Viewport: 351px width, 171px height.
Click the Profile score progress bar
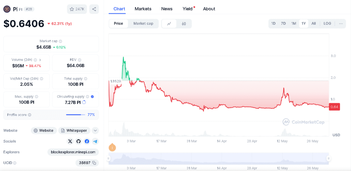(75, 115)
